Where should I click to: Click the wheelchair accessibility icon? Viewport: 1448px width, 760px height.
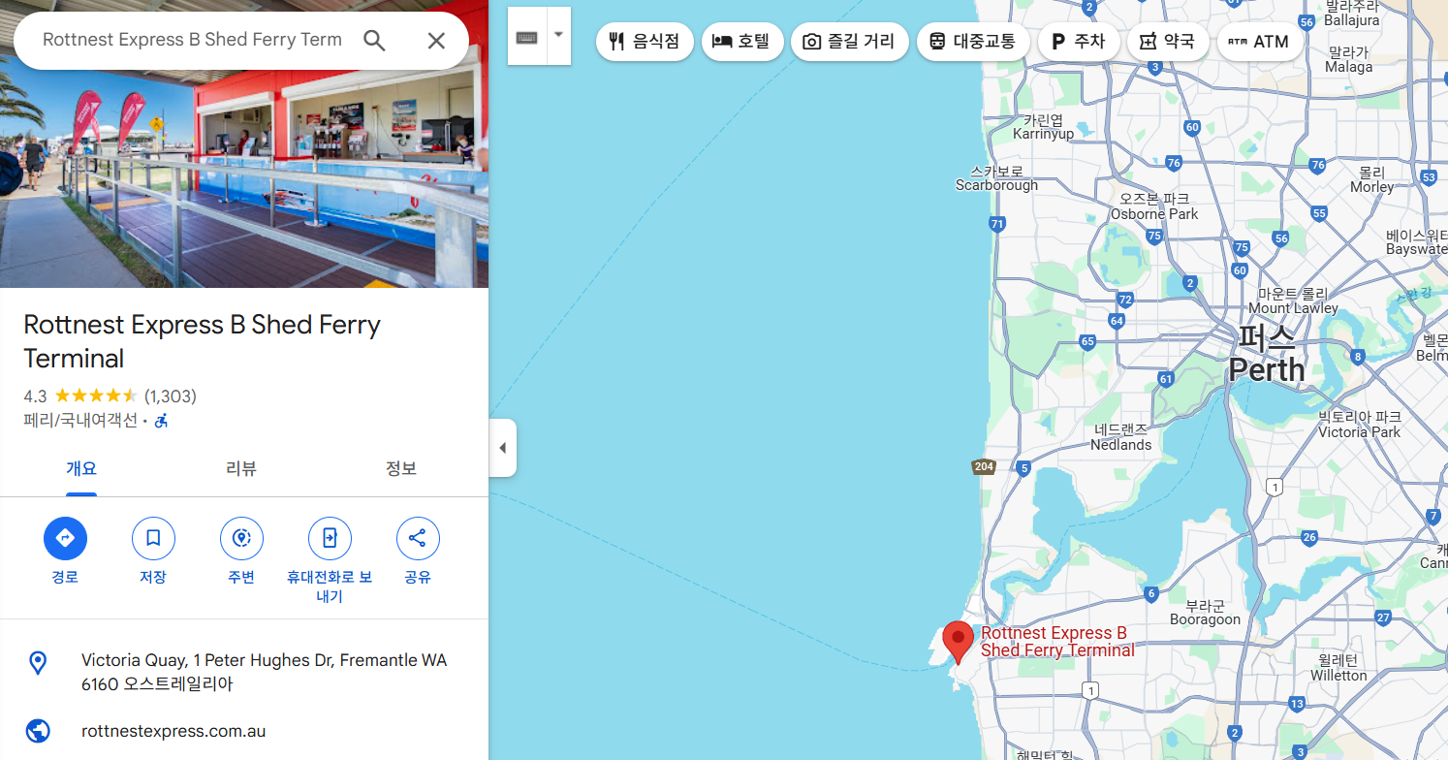(162, 421)
